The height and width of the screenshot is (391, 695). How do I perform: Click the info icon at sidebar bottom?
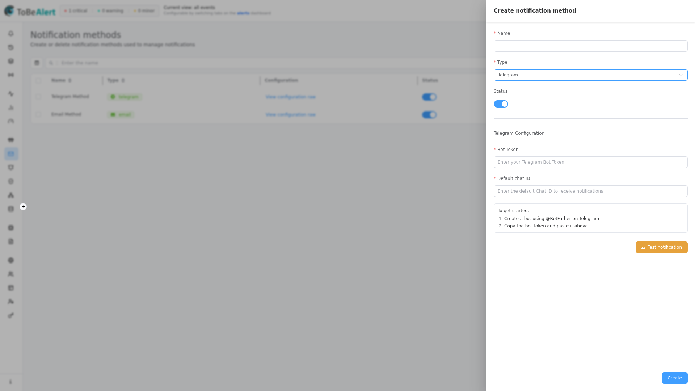[10, 382]
